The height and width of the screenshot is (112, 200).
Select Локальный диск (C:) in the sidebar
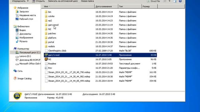[28, 53]
